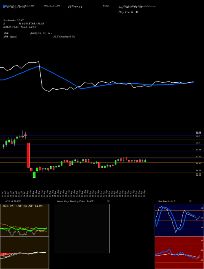Select the '12 Day = 17.36' SMA text
The height and width of the screenshot is (269, 204).
pyautogui.click(x=15, y=7)
